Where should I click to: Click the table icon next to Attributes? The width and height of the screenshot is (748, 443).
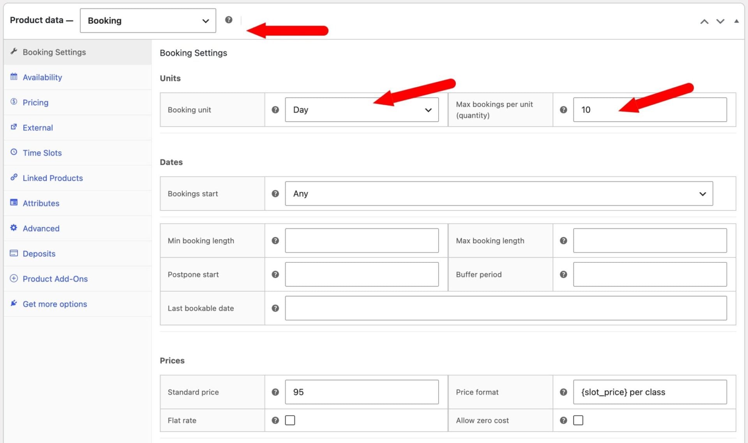pyautogui.click(x=14, y=202)
